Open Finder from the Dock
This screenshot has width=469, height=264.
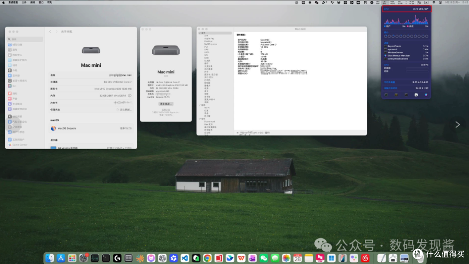coord(50,258)
